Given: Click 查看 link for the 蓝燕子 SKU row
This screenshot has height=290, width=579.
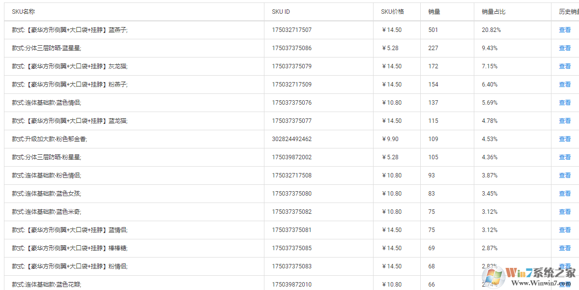Looking at the screenshot, I should tap(565, 30).
